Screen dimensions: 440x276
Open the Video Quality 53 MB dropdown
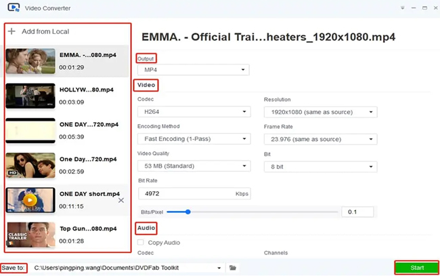coord(192,166)
